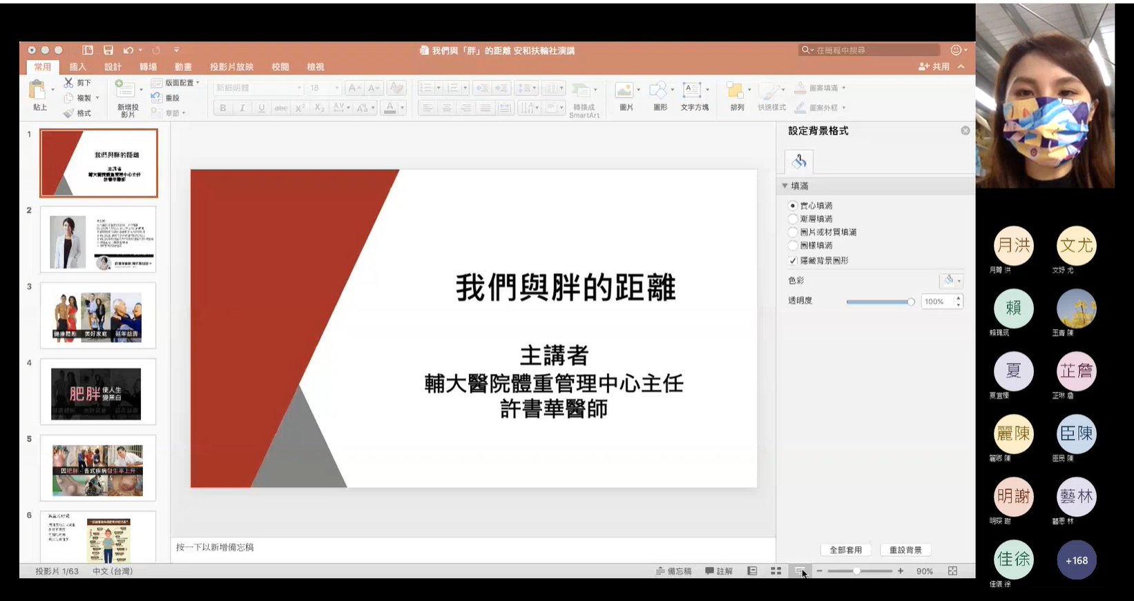The width and height of the screenshot is (1134, 601).
Task: Open the Insert (插入) tab
Action: click(x=78, y=67)
